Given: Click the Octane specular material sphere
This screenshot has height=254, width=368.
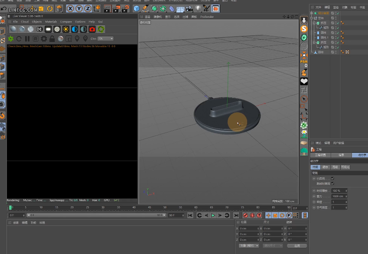Looking at the screenshot, I should (30, 29).
